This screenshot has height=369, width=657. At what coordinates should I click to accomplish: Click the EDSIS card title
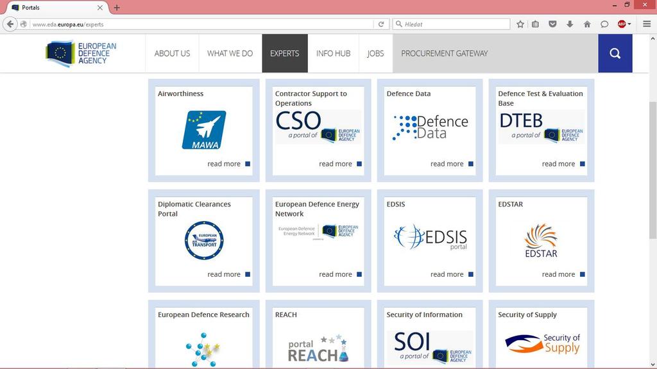[395, 204]
